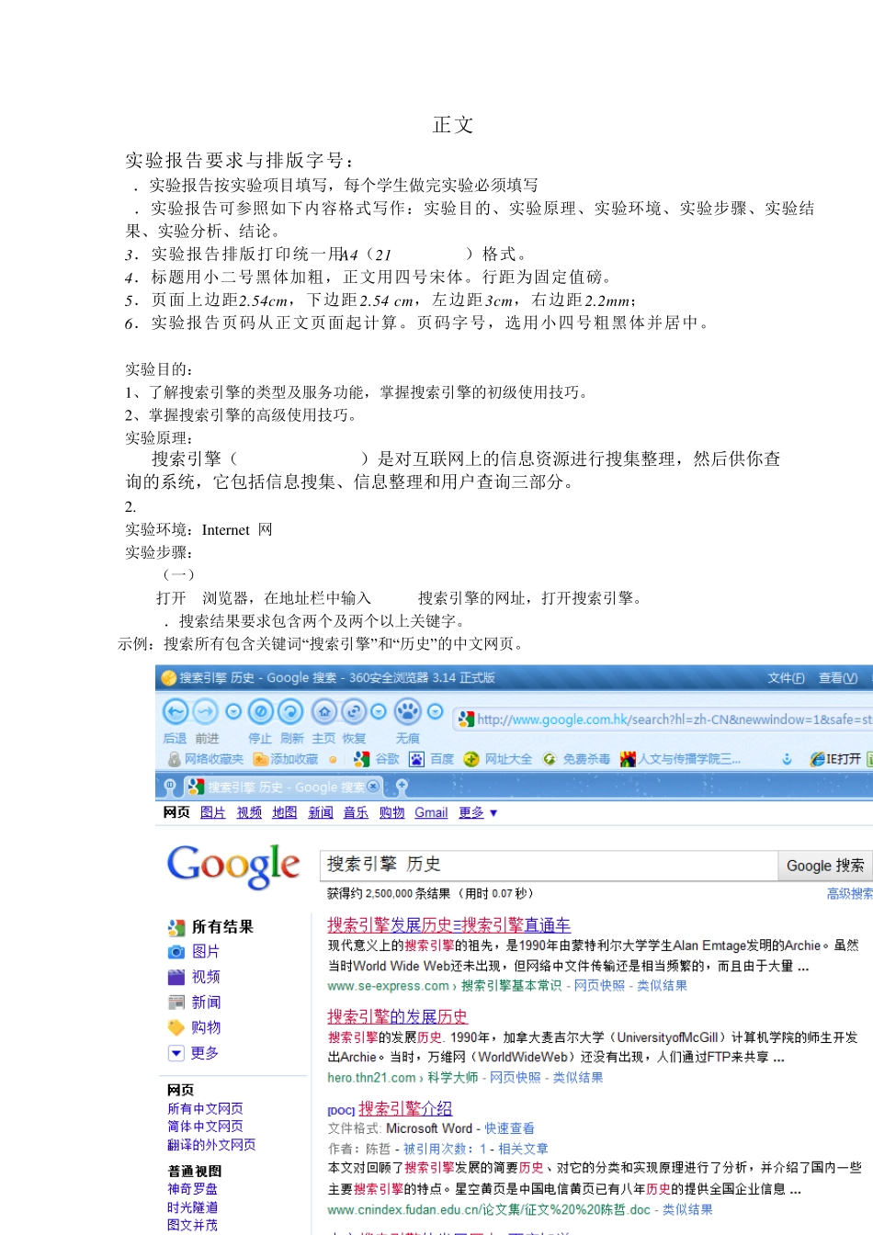Click the anchor icon in the bookmarks bar

(787, 759)
